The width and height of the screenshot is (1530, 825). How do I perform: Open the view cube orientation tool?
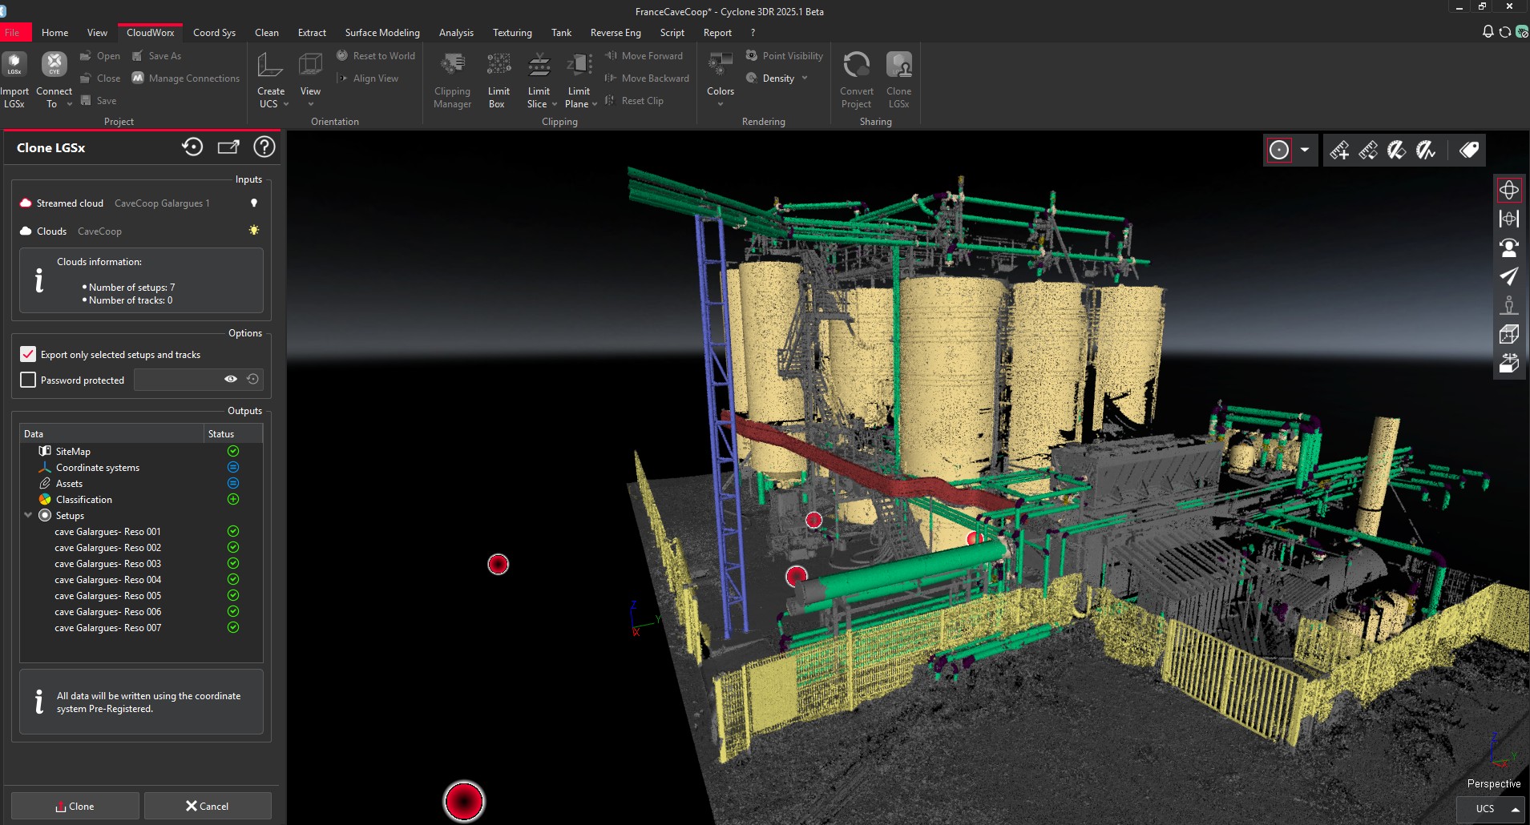[1511, 334]
